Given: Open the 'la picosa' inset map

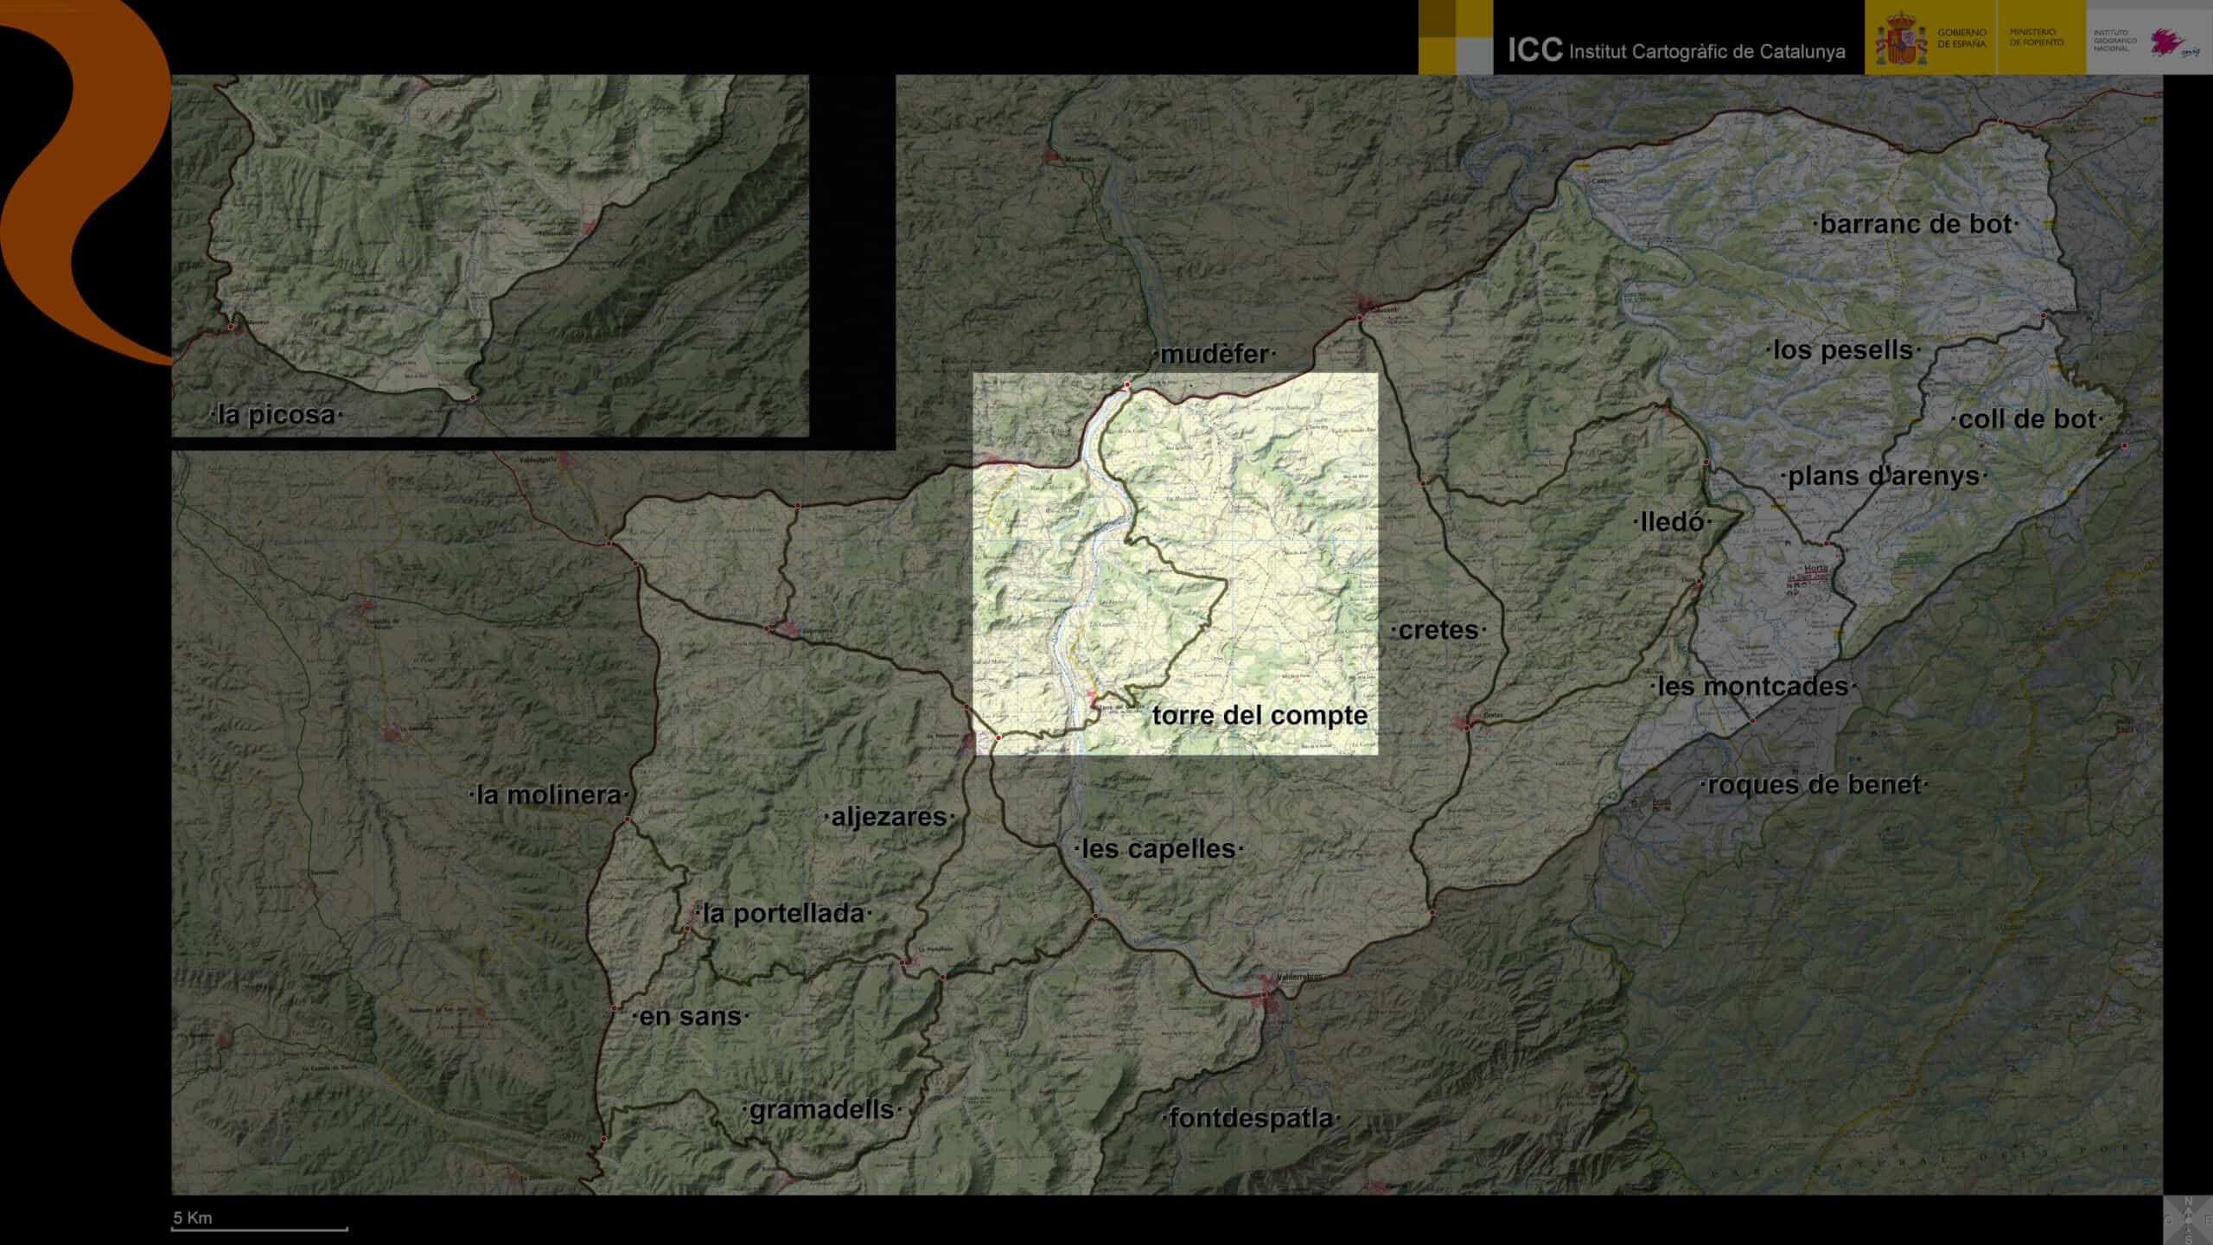Looking at the screenshot, I should pos(490,255).
